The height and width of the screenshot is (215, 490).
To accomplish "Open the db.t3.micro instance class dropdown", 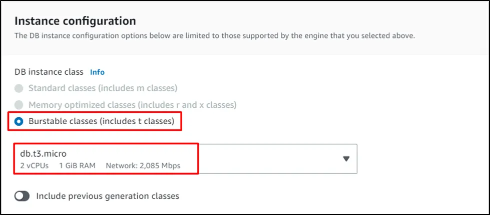I will click(x=185, y=159).
